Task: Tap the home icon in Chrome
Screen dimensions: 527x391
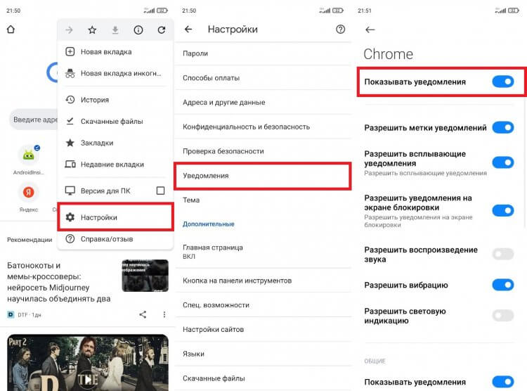Action: 11,30
